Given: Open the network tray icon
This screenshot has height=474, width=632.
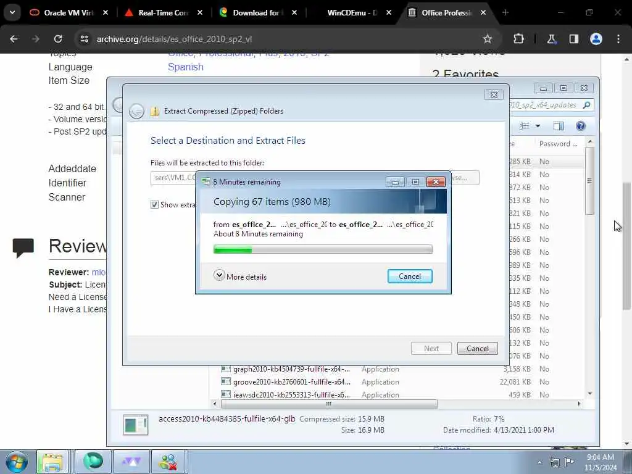Looking at the screenshot, I should [555, 462].
